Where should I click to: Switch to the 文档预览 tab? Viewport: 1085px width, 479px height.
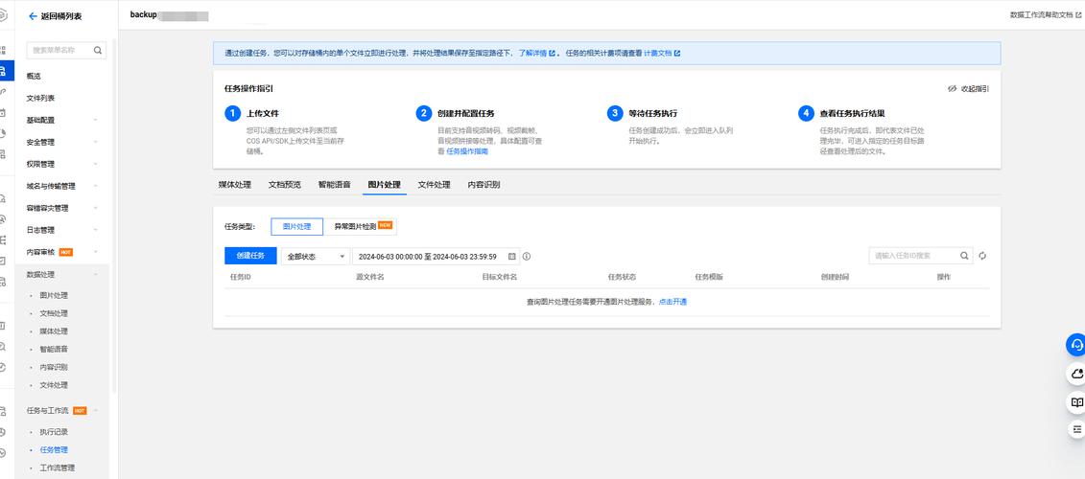coord(284,185)
